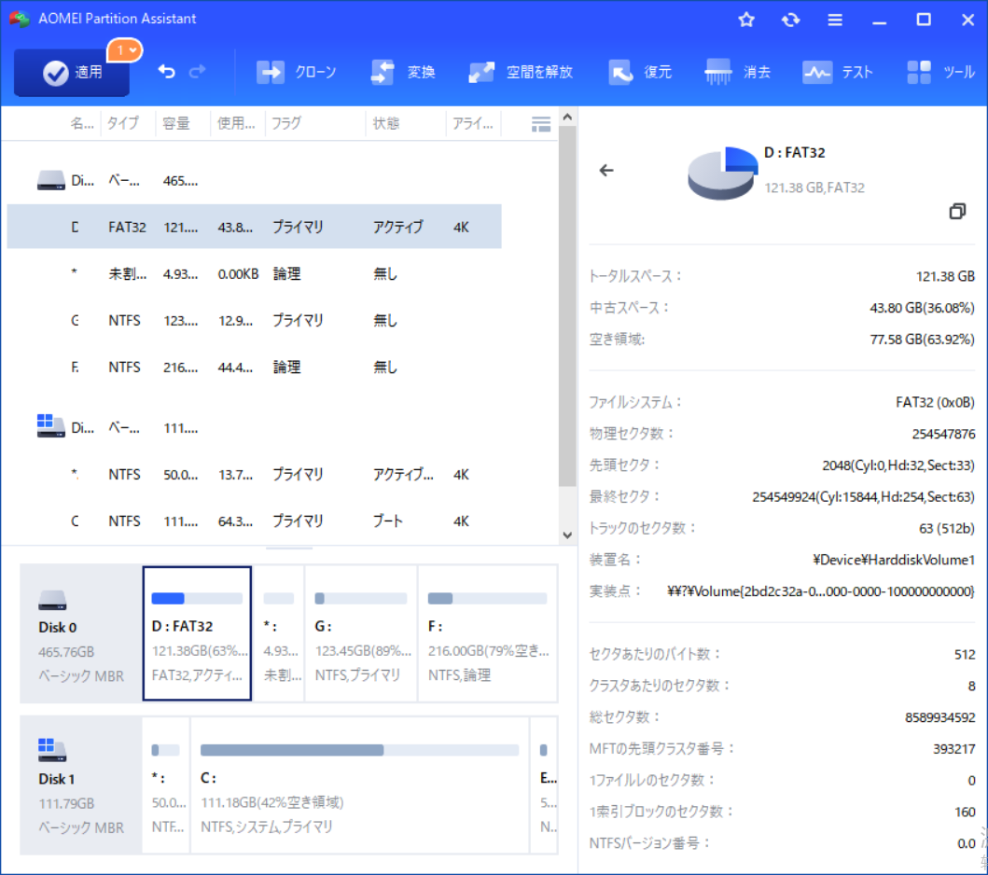This screenshot has height=875, width=988.
Task: Click the device name ¥Device¥HarddiskVolume1
Action: 894,560
